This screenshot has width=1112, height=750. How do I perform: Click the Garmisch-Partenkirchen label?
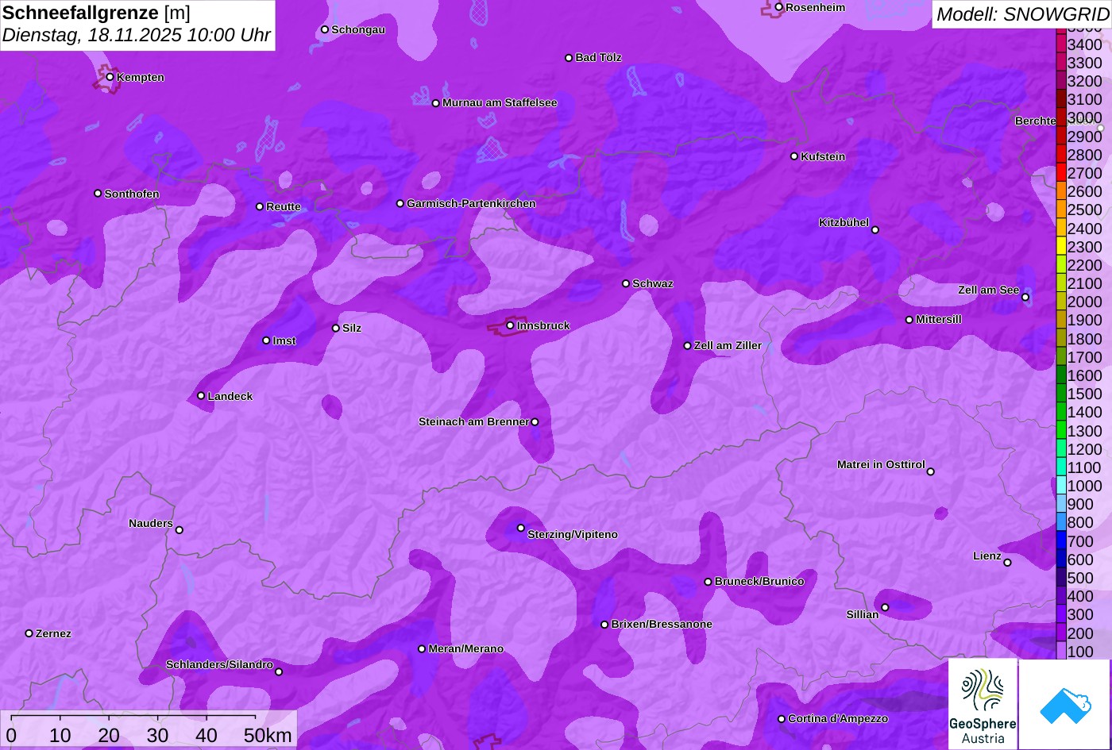pos(471,203)
